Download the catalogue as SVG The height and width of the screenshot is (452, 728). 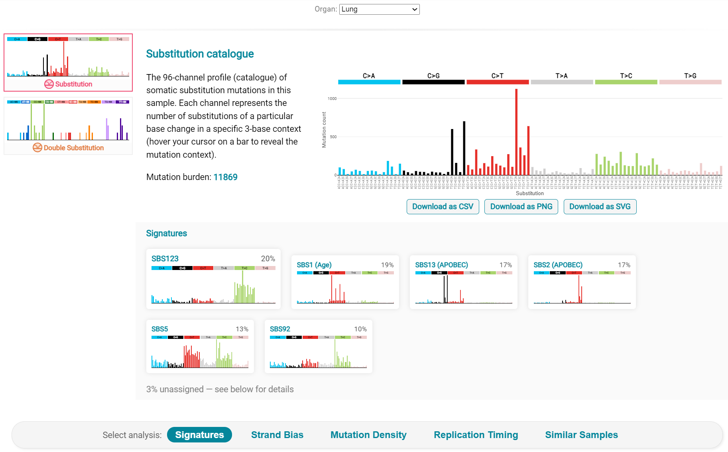pos(600,207)
